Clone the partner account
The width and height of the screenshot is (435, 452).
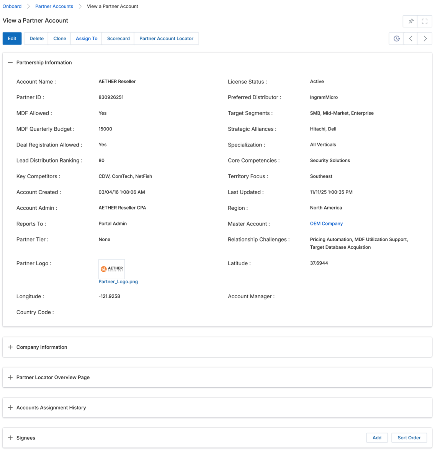[x=60, y=39]
